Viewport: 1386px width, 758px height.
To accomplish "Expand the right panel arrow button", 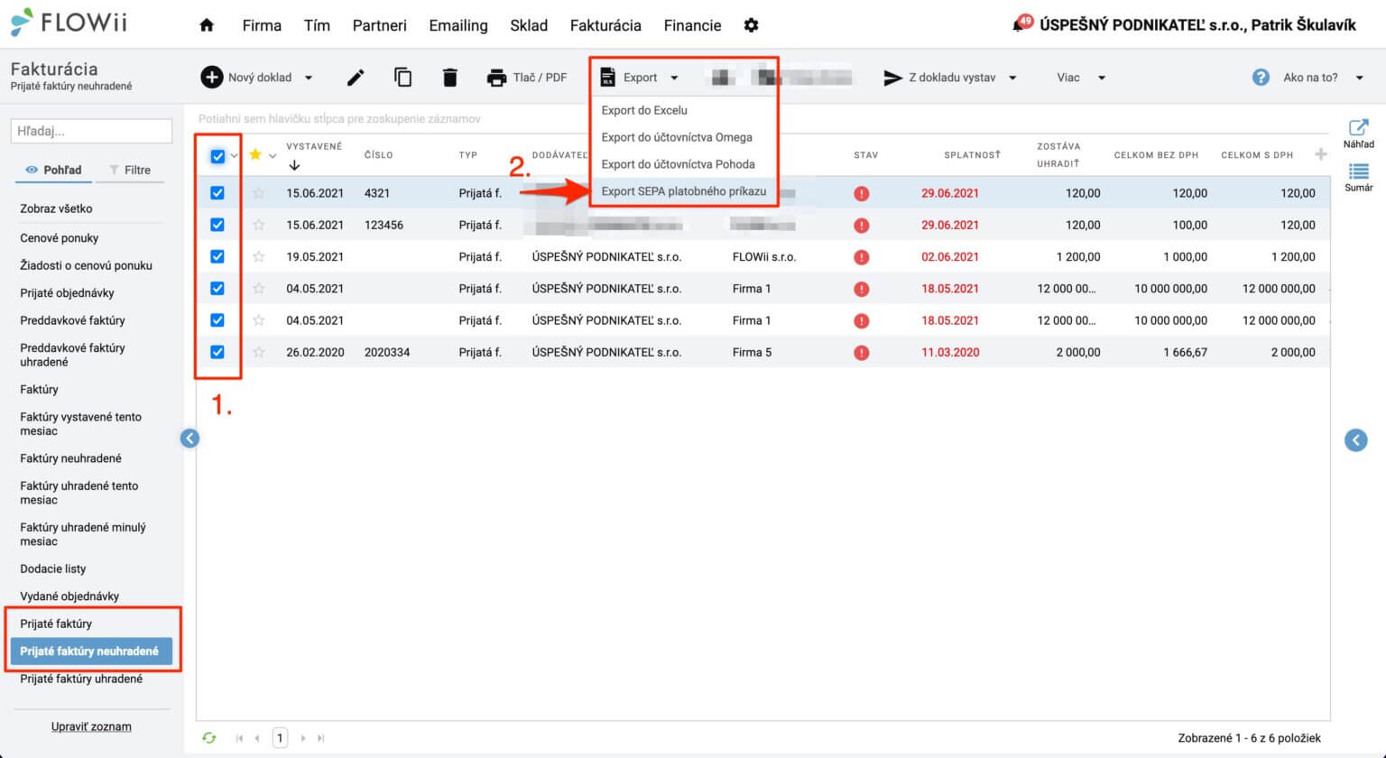I will 1355,439.
